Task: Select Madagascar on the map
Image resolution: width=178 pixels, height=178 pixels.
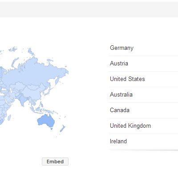Action: (x=9, y=117)
